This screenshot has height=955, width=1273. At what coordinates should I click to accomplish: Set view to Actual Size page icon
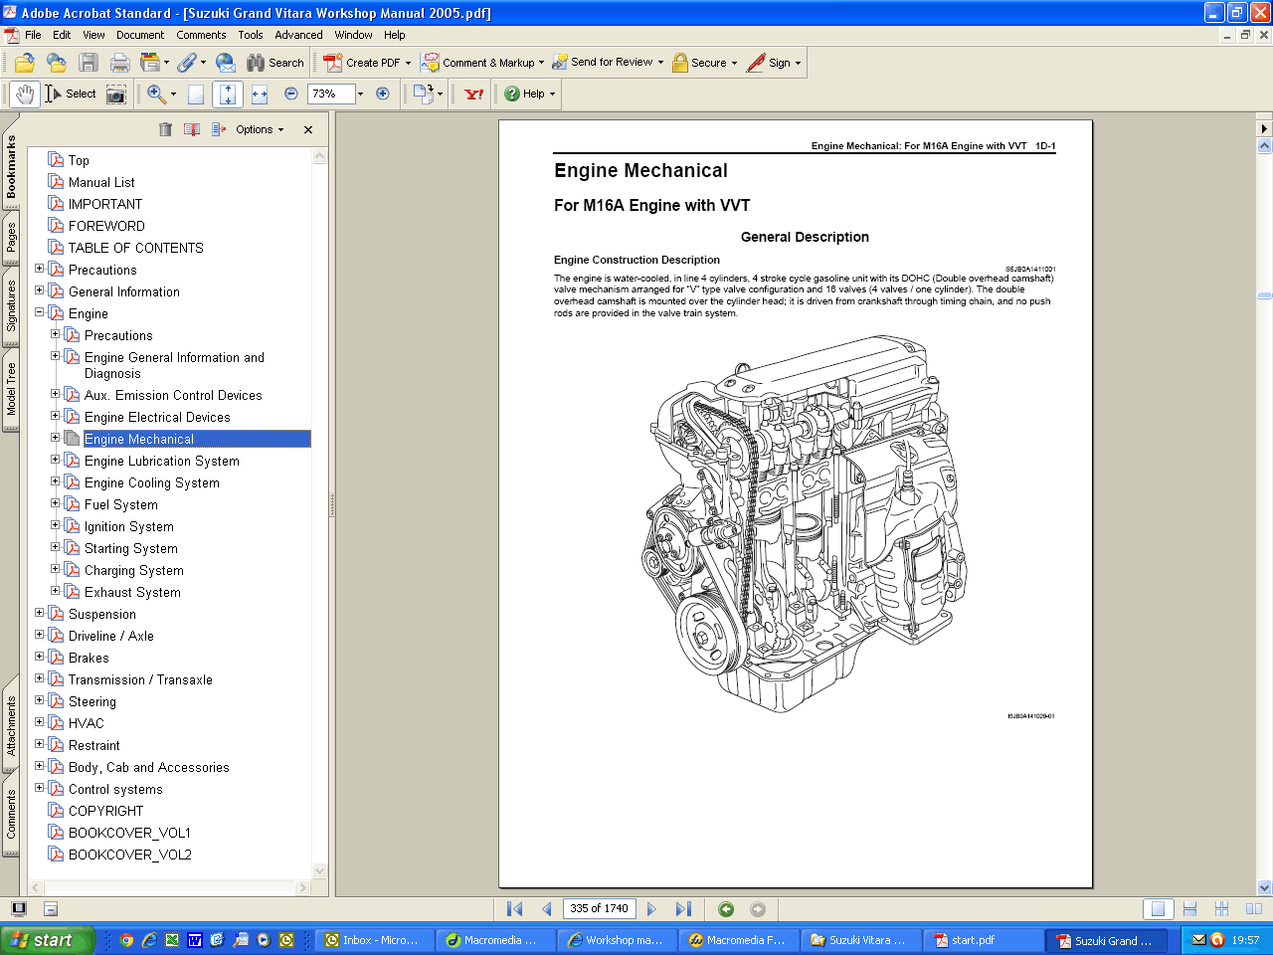pos(196,94)
